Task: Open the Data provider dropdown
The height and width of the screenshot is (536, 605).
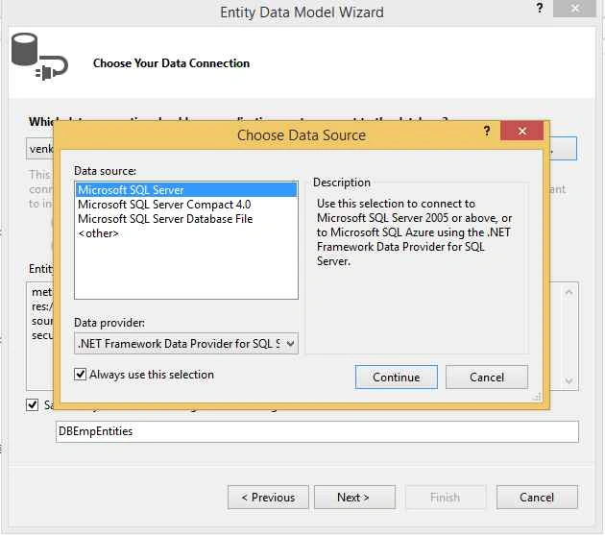Action: click(x=186, y=344)
